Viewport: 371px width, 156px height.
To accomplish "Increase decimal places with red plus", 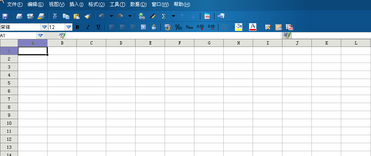I will 200,27.
